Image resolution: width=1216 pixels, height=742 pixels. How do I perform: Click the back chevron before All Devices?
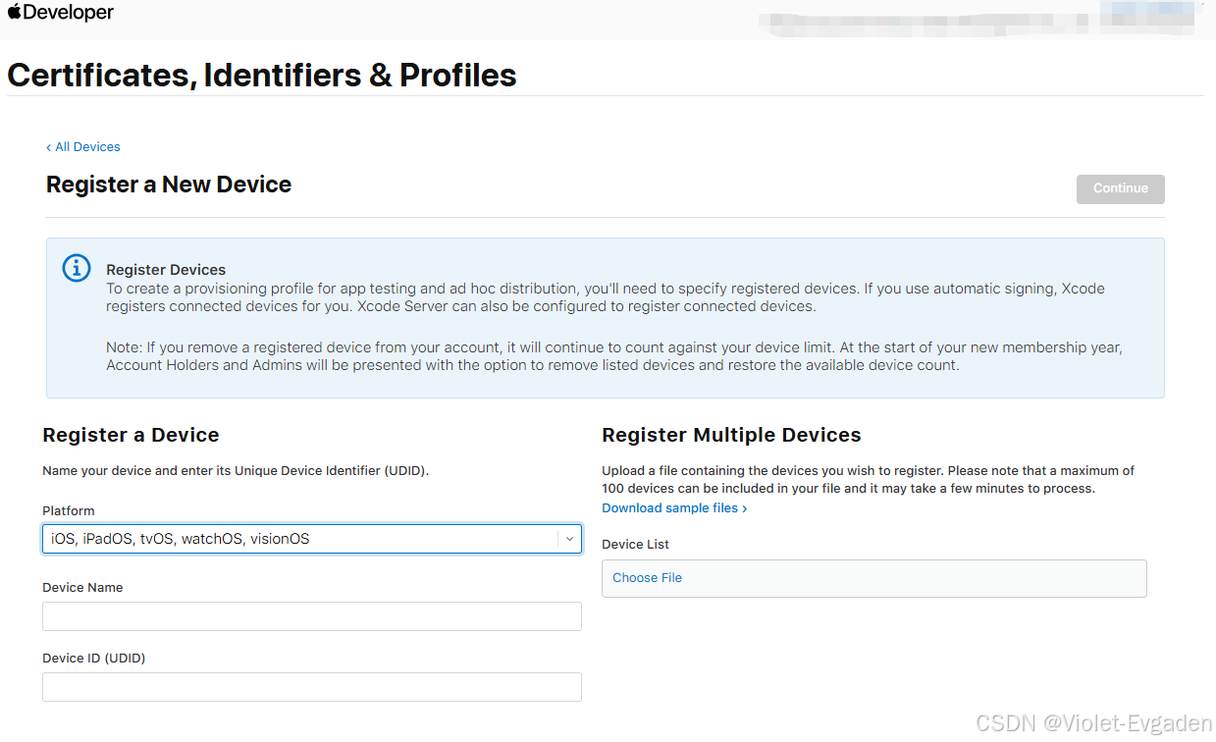(x=49, y=147)
